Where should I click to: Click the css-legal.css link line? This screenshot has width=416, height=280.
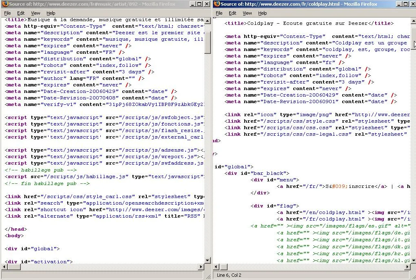[316, 134]
